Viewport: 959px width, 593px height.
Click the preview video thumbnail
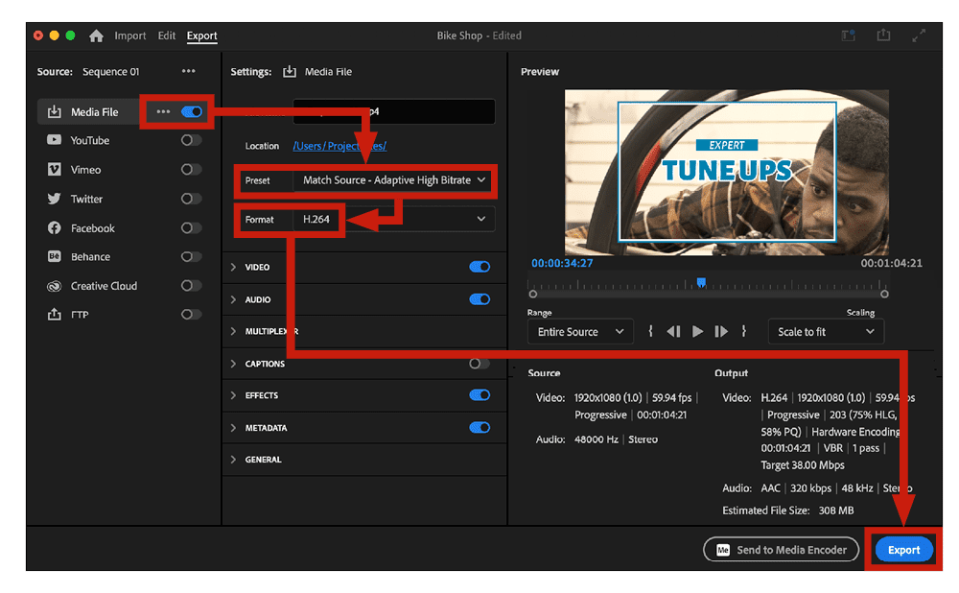click(727, 172)
